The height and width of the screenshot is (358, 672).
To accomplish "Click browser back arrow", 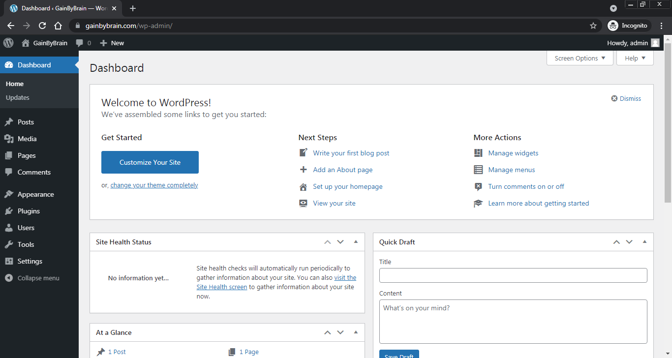I will point(11,26).
